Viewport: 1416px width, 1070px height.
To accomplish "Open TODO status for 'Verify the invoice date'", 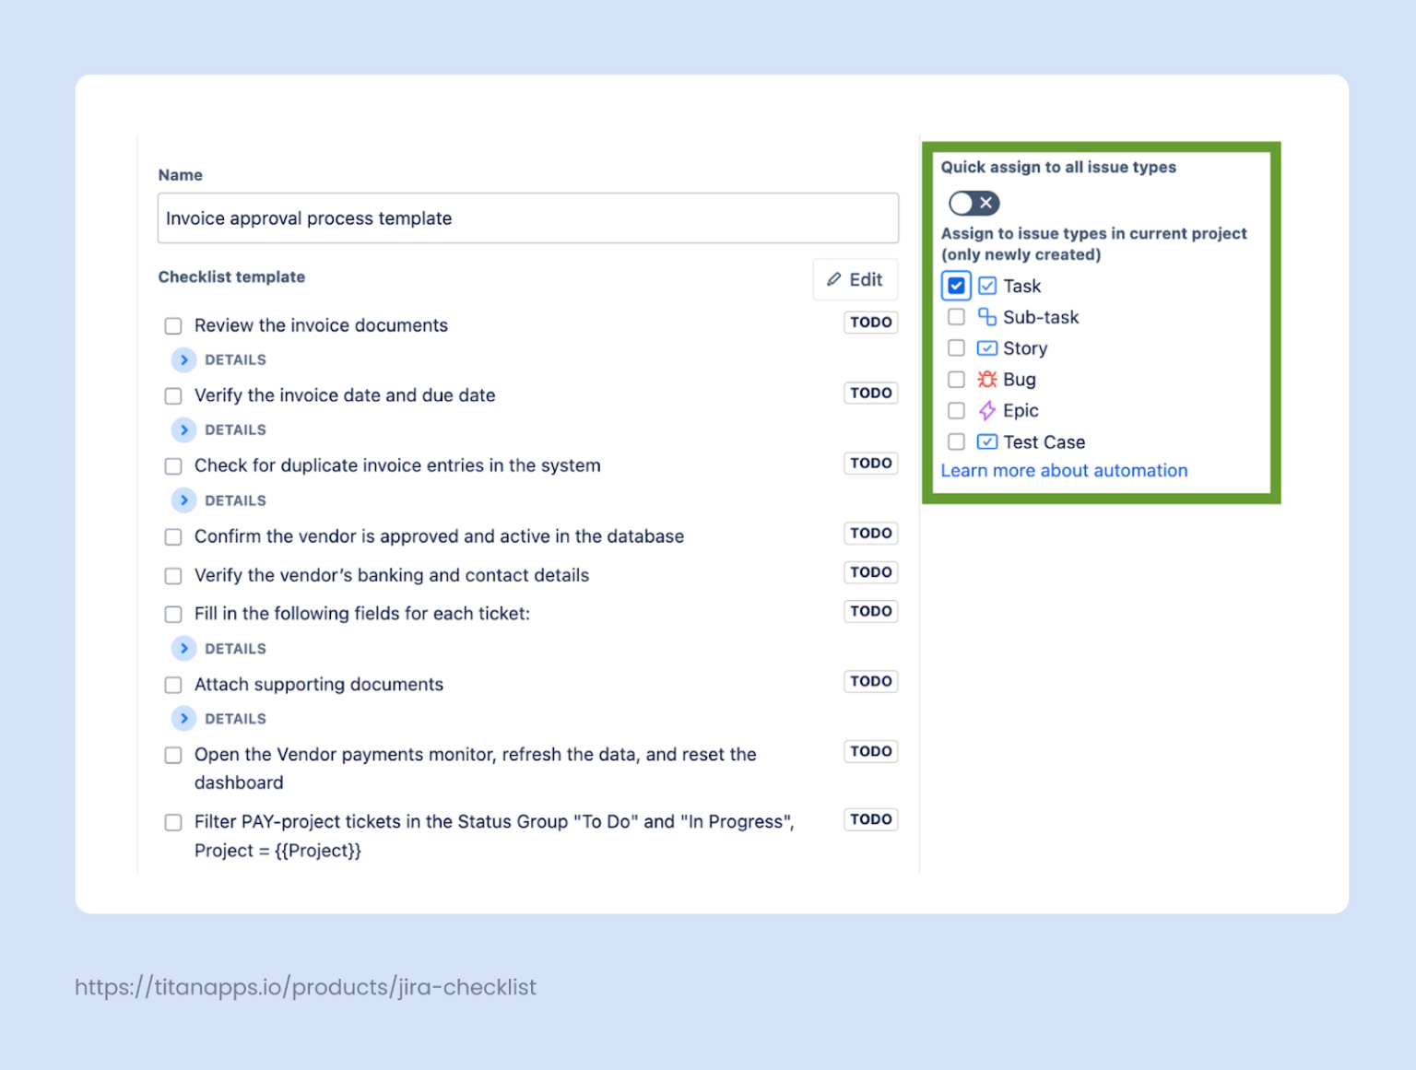I will coord(871,394).
